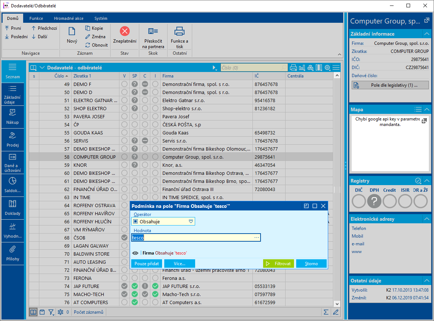The height and width of the screenshot is (321, 434).
Task: Collapse the Elektronické adresy panel
Action: tap(427, 219)
